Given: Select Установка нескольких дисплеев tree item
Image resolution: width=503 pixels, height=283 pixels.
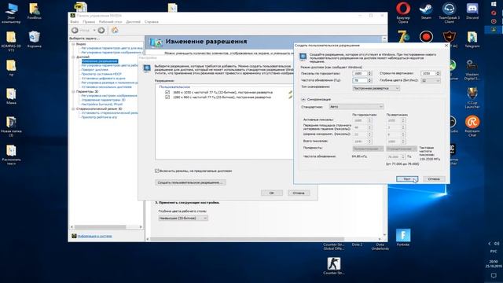Looking at the screenshot, I should coord(107,87).
